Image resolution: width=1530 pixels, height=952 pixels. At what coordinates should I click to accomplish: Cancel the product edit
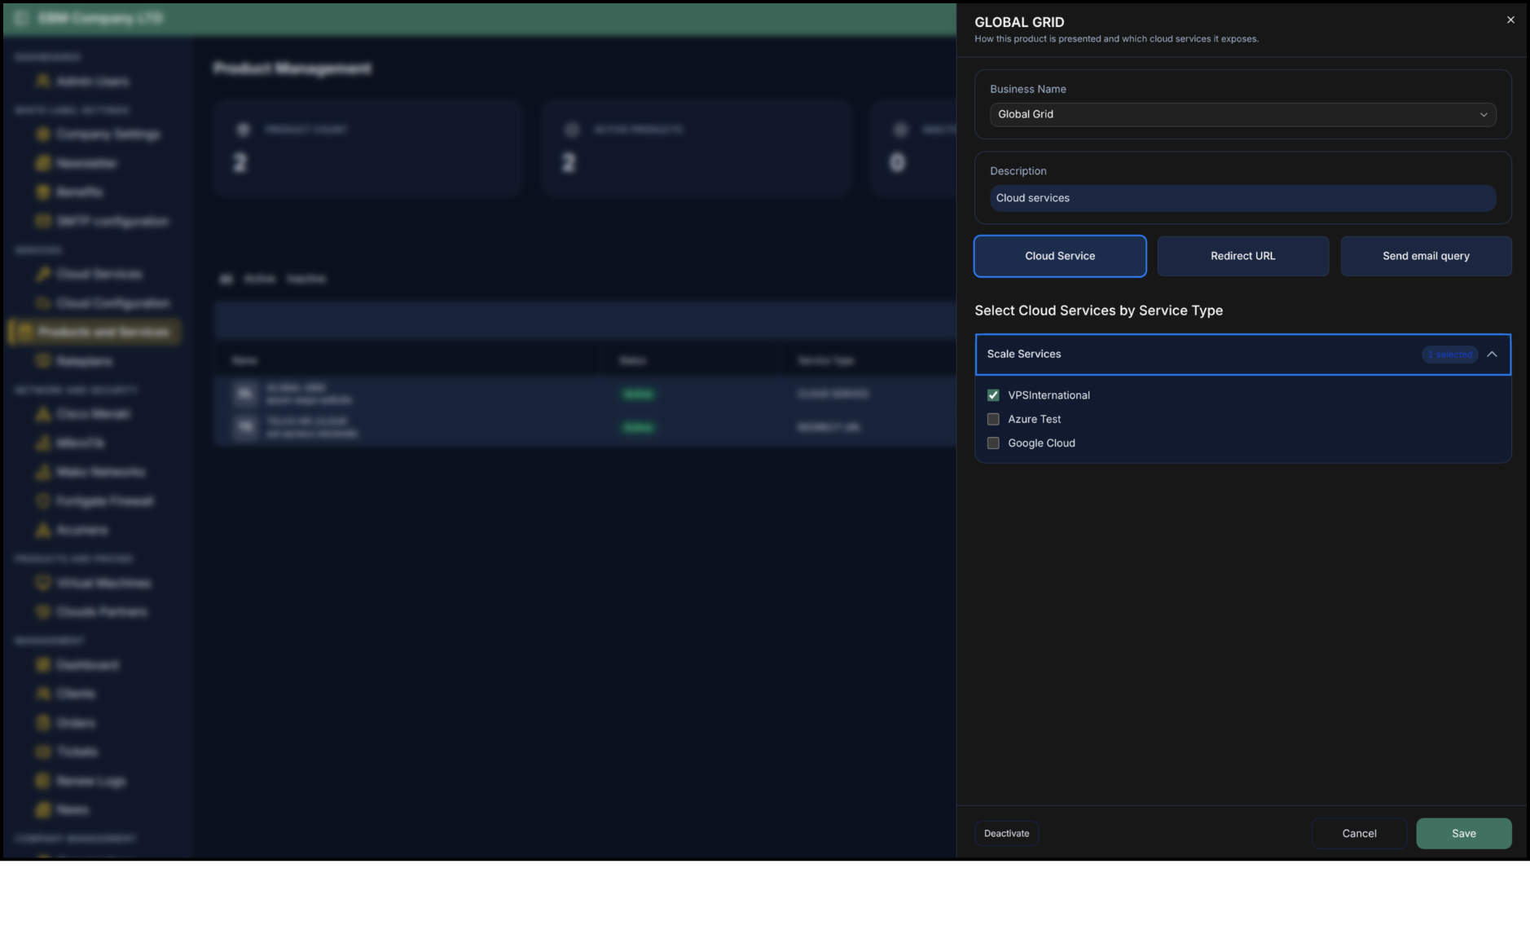click(x=1359, y=833)
